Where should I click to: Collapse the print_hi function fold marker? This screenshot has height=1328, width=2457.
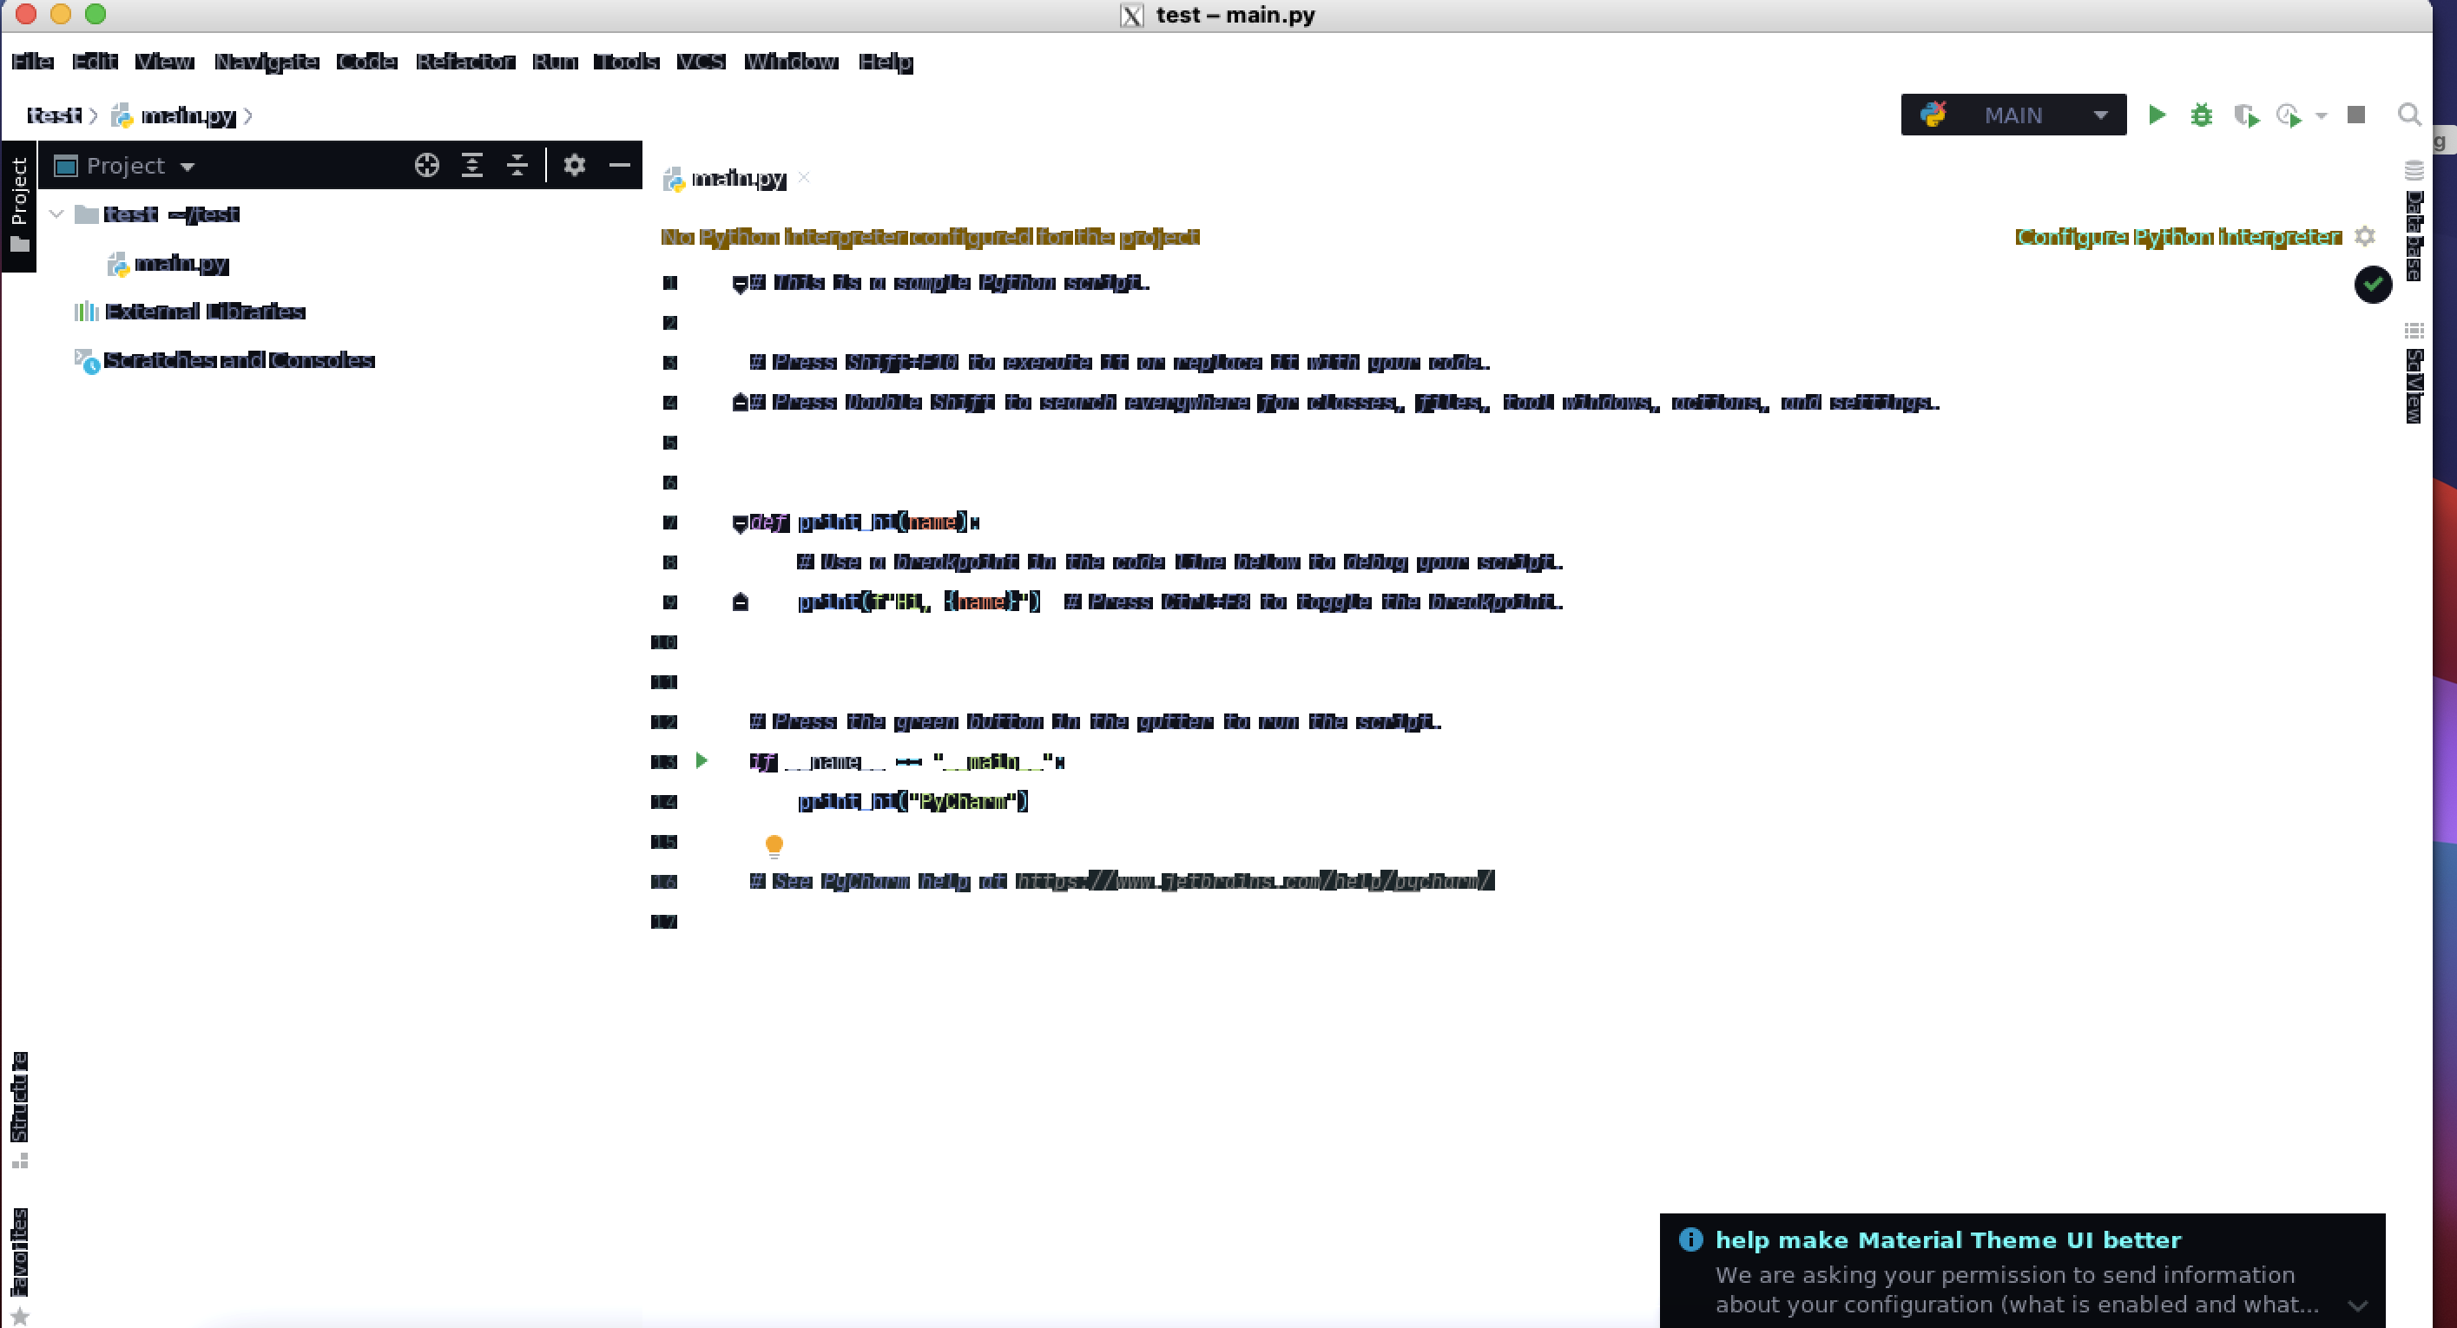pyautogui.click(x=739, y=523)
